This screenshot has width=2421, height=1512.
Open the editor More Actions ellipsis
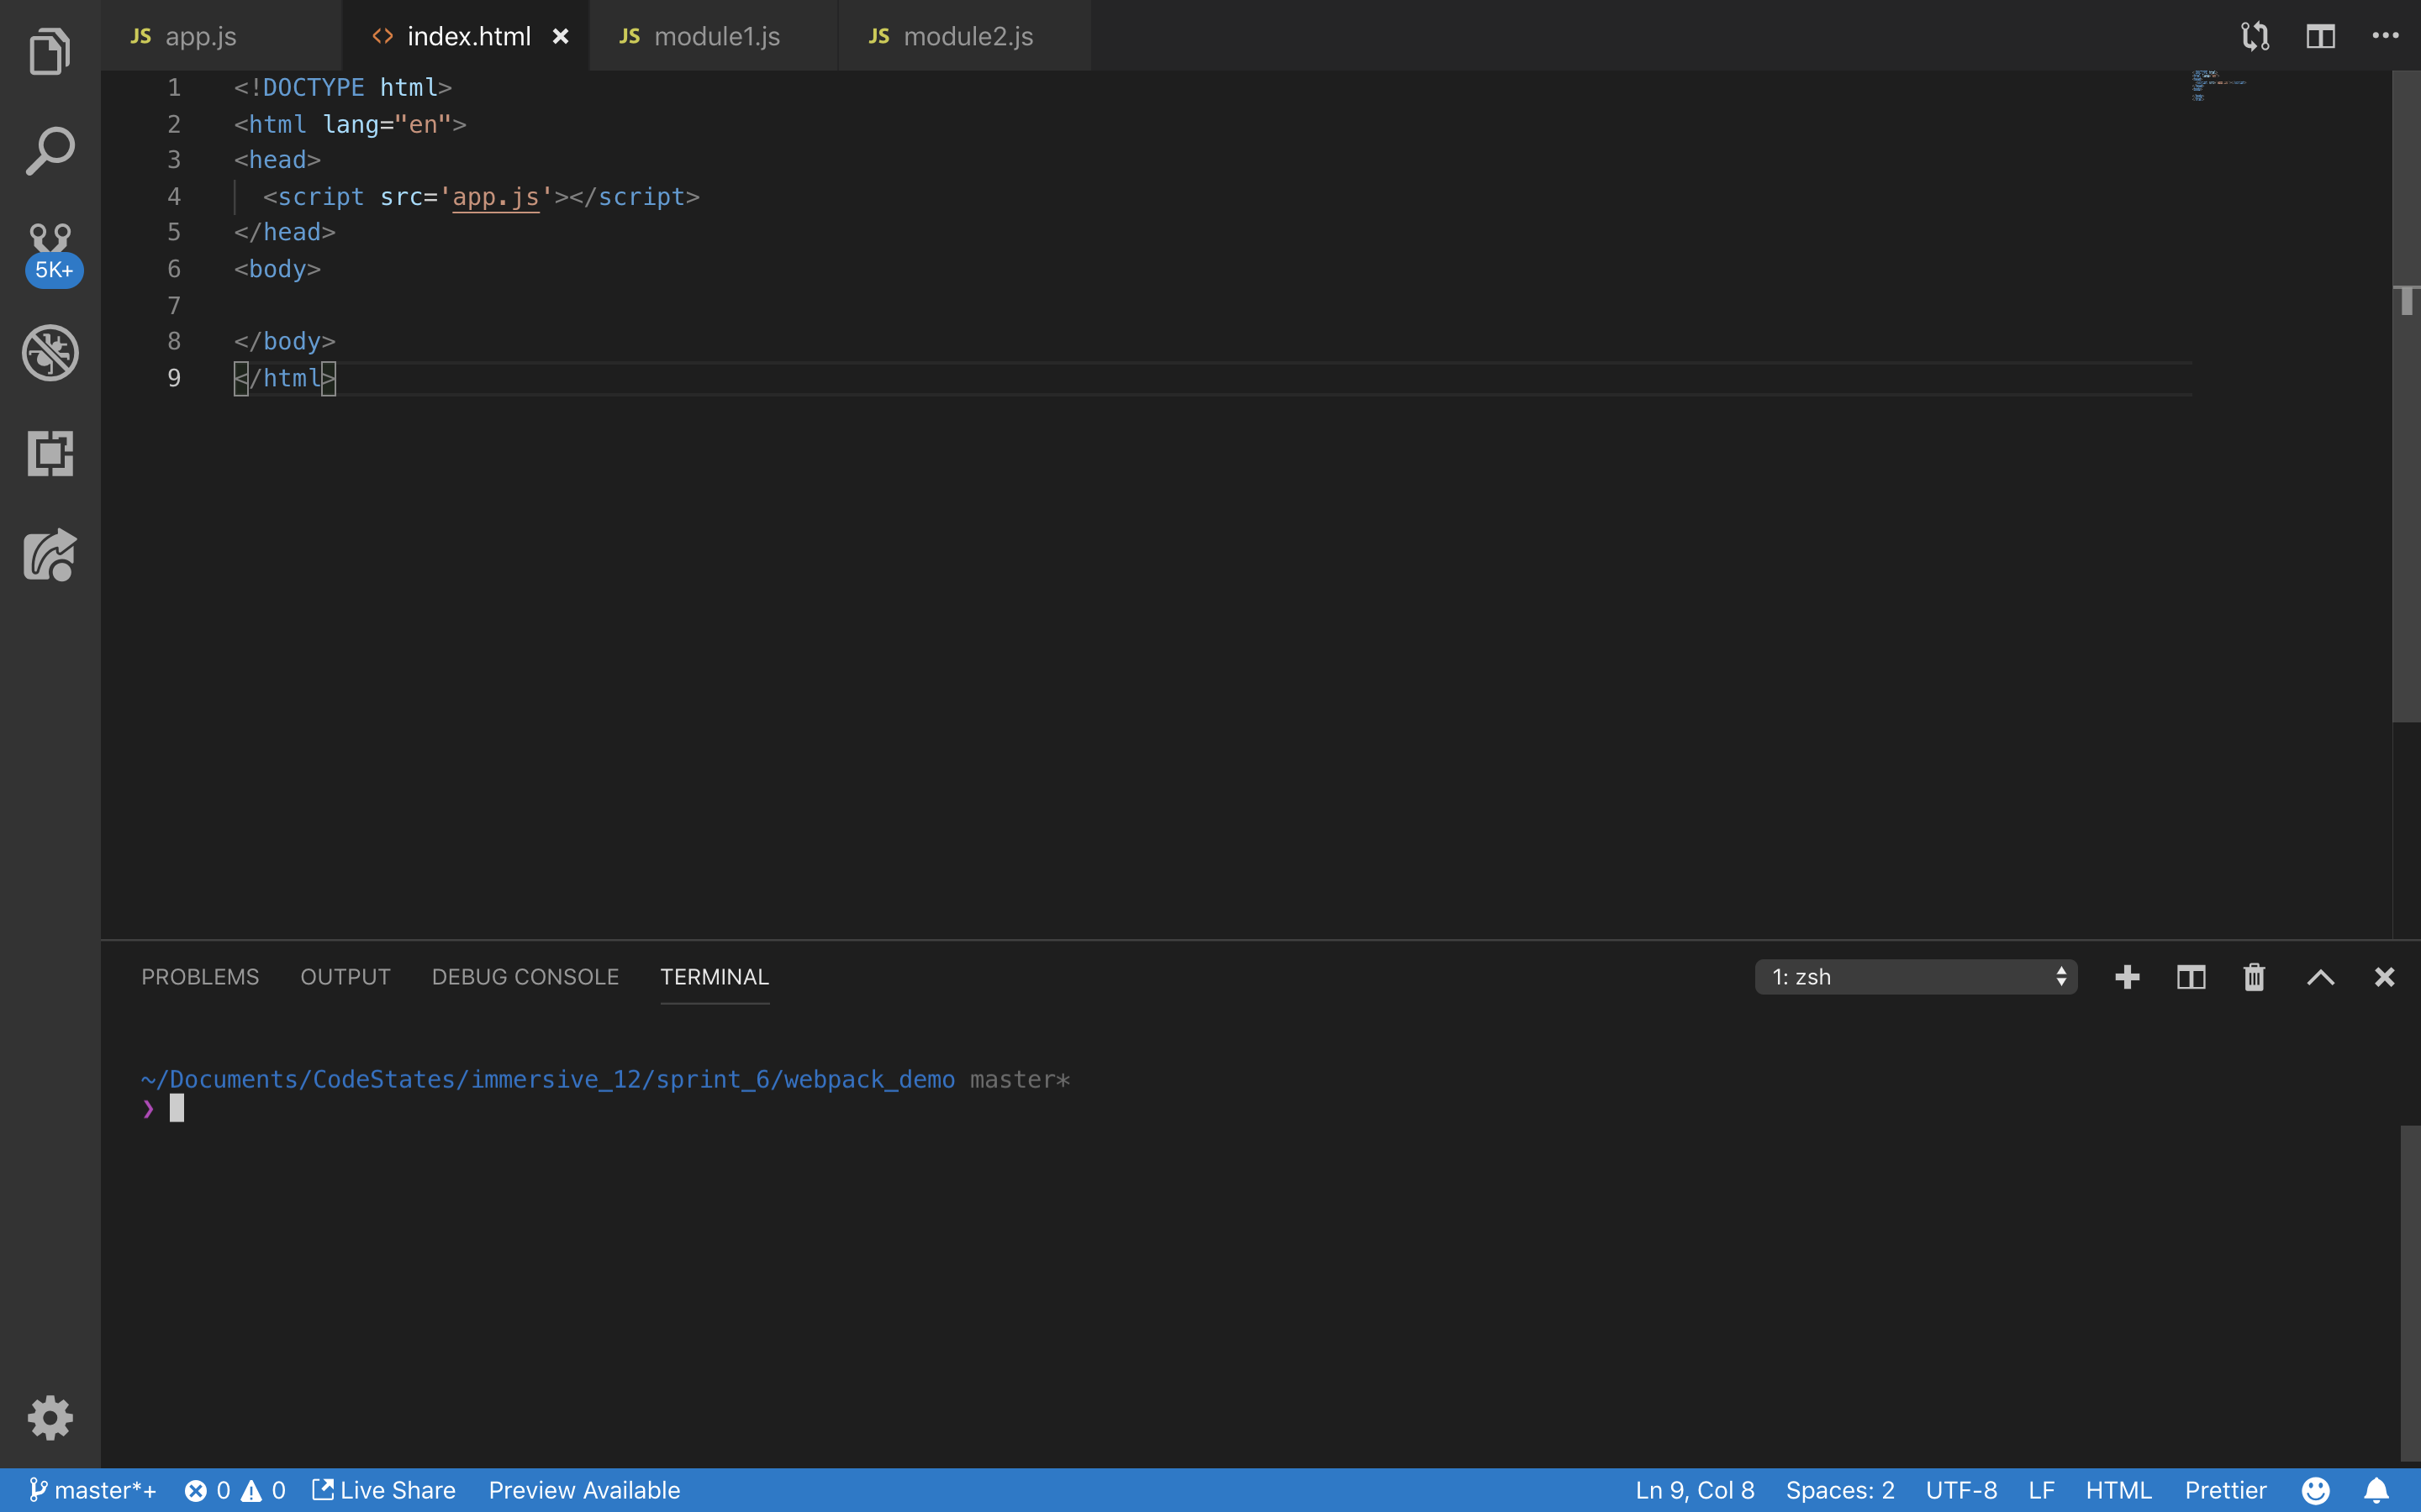tap(2385, 37)
